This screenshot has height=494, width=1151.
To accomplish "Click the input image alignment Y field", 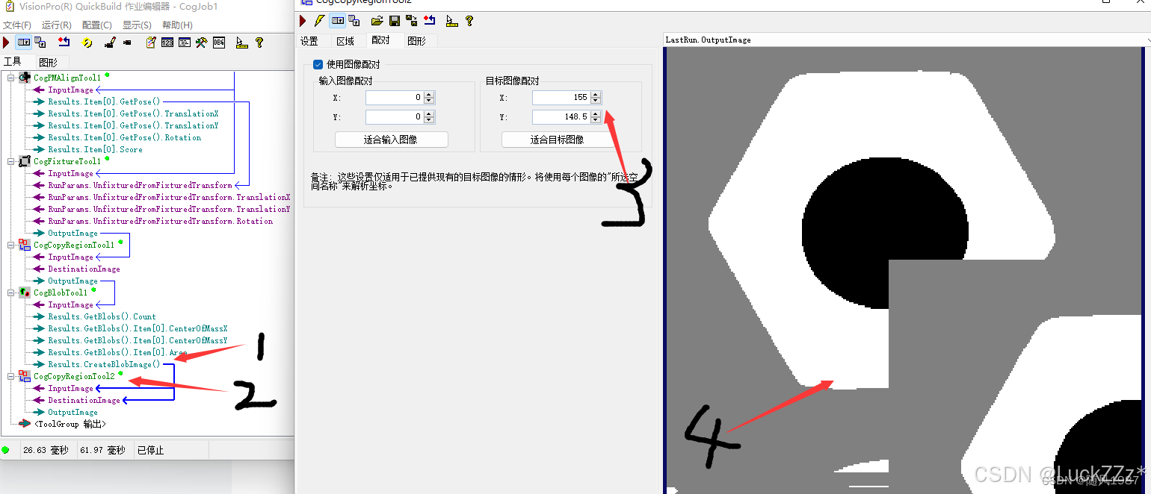I will click(395, 116).
